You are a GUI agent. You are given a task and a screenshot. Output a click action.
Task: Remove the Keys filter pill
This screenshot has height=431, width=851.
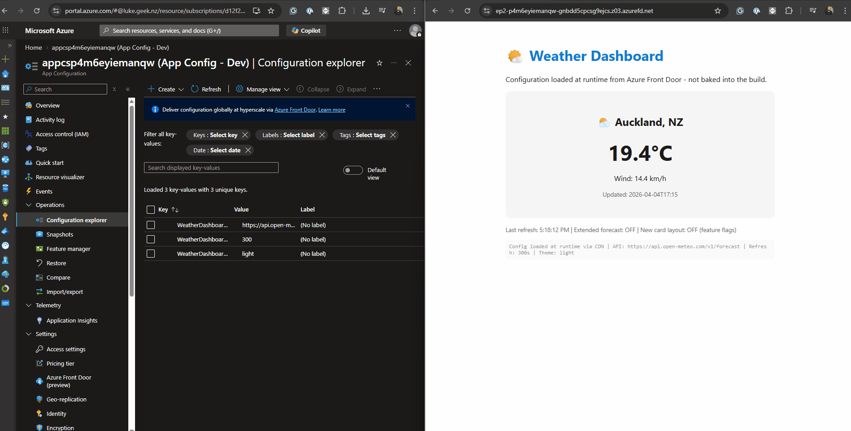tap(245, 135)
